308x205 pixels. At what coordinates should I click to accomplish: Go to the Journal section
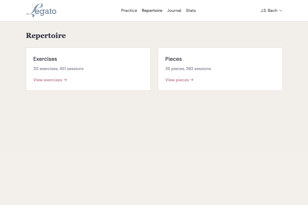point(174,10)
